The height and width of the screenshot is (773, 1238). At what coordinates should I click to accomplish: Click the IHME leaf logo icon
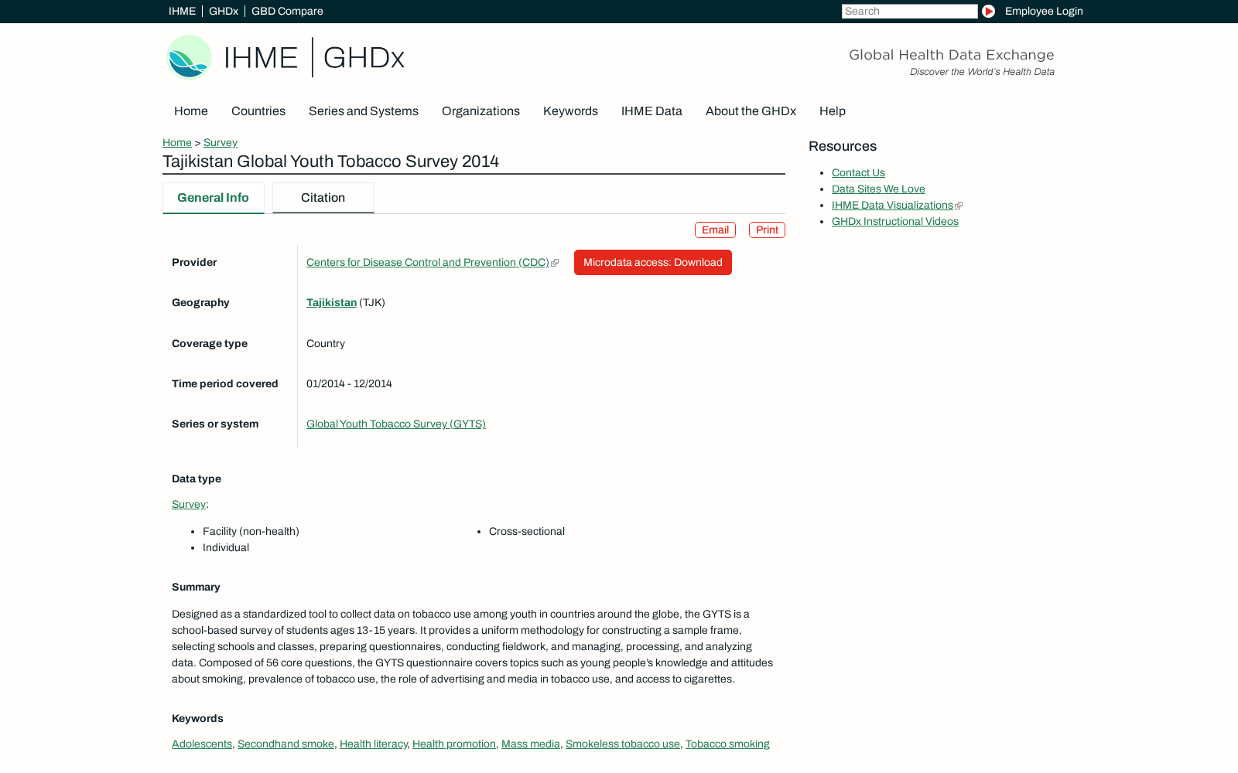(x=189, y=57)
